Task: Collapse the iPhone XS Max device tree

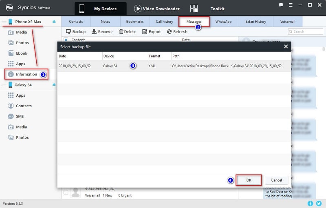Action: pos(4,22)
